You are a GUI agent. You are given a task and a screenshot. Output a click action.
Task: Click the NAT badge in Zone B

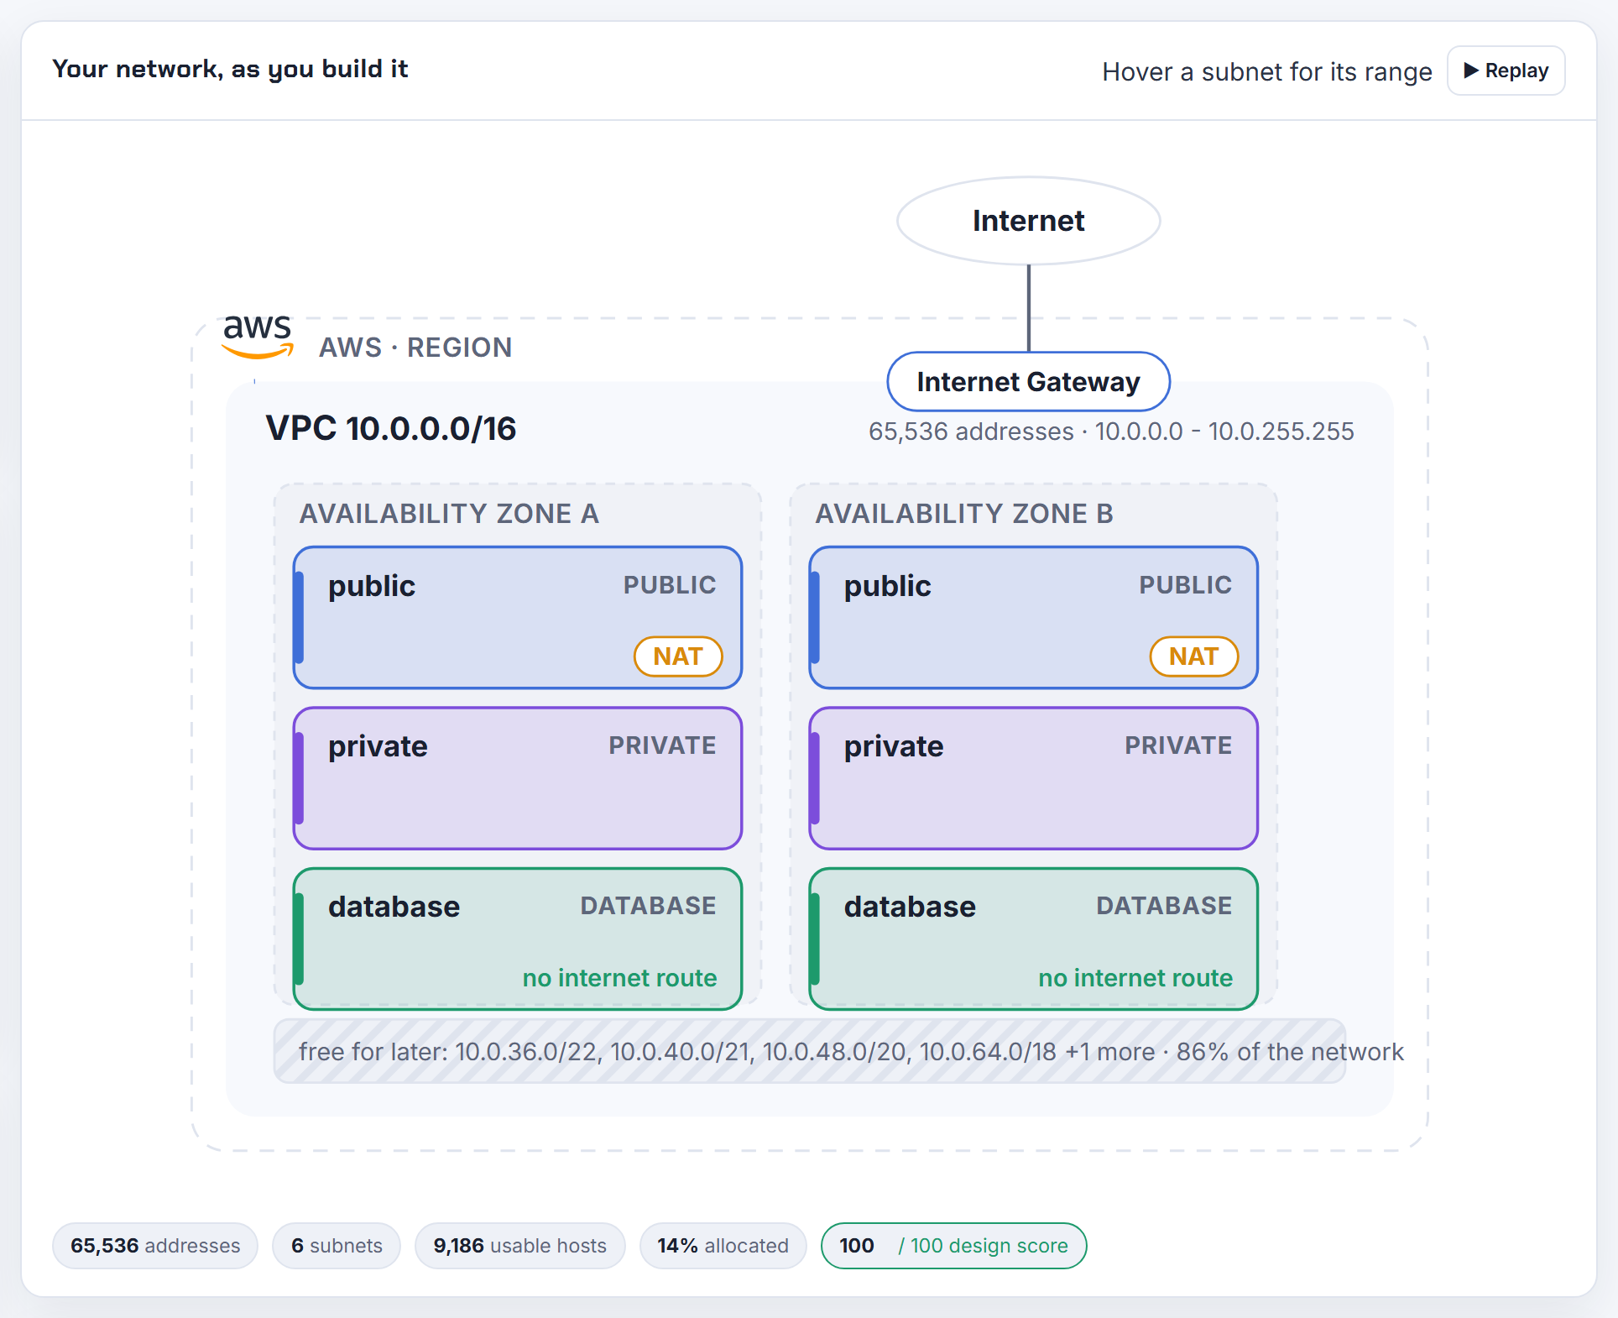point(1194,656)
